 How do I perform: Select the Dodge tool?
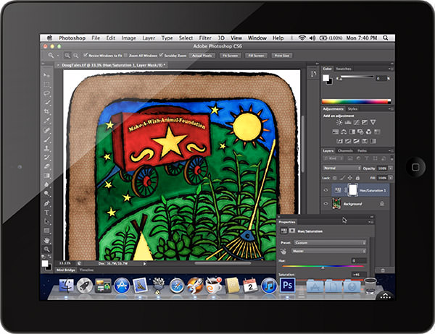[46, 194]
